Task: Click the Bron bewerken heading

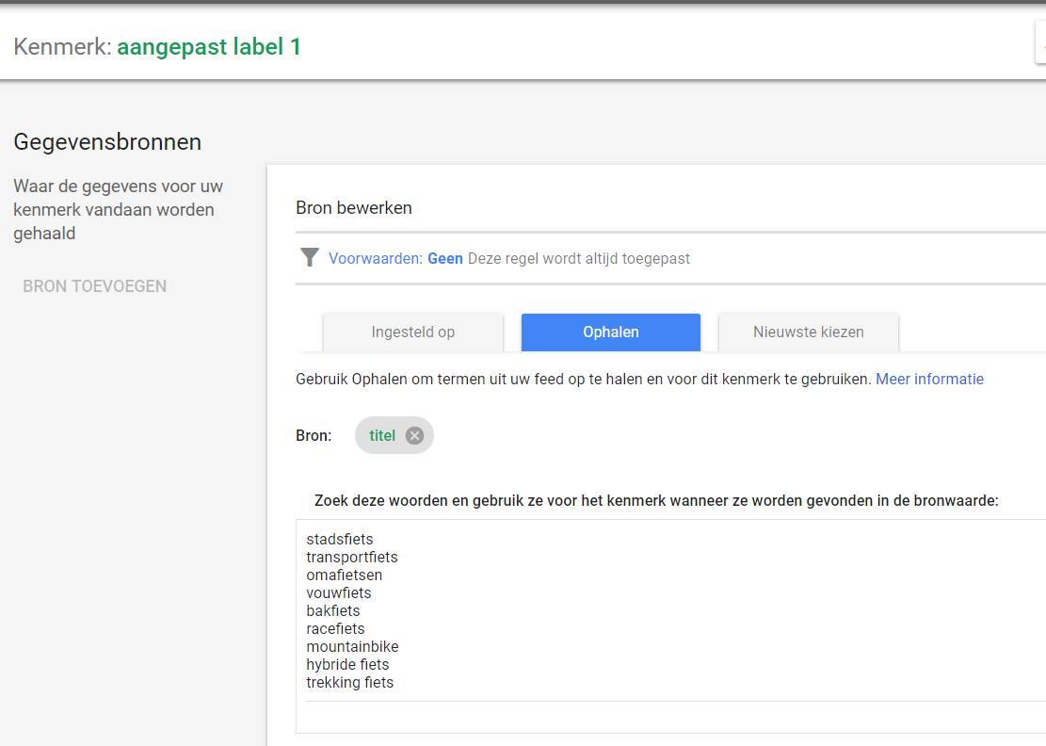Action: click(x=354, y=207)
